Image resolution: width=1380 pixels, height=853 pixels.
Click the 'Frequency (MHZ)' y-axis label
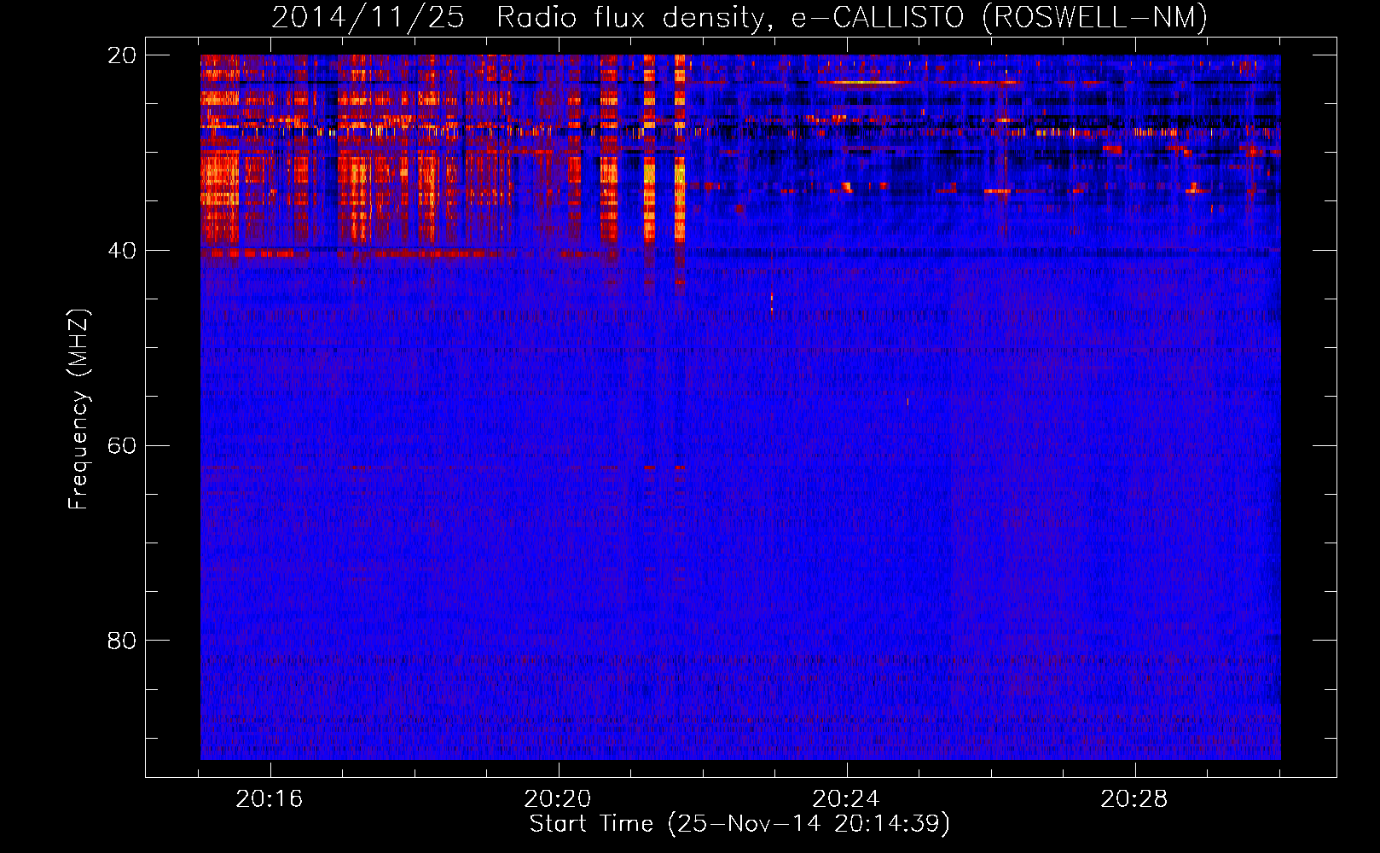pyautogui.click(x=78, y=409)
